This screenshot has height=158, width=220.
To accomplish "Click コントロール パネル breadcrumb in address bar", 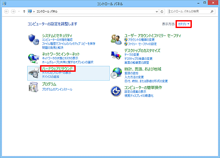I will (47, 11).
